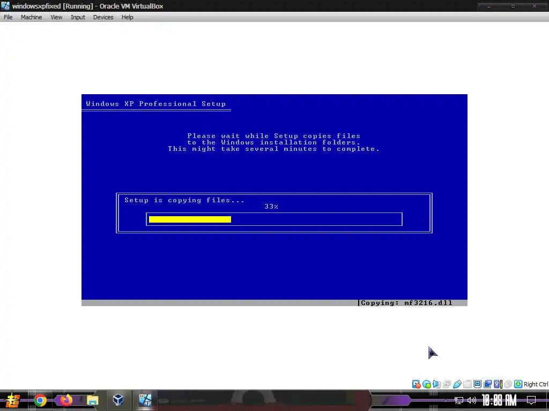Click the 33% progress text
This screenshot has height=411, width=549.
[x=271, y=207]
